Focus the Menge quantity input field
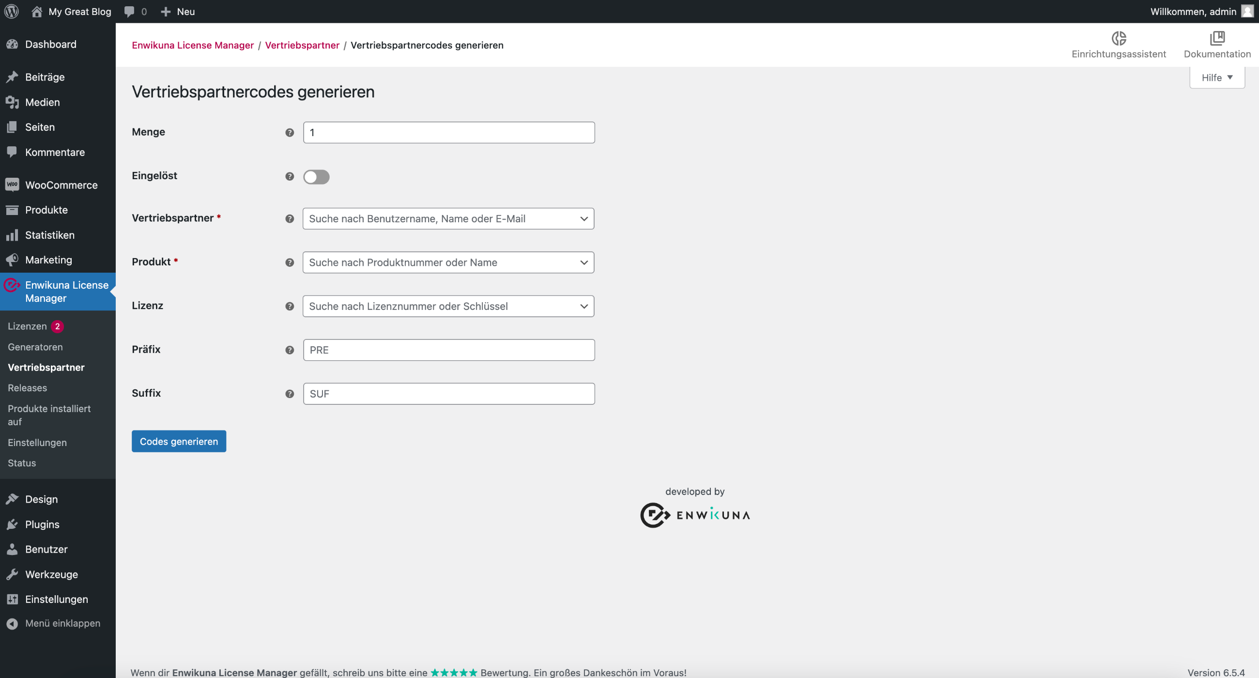This screenshot has width=1259, height=678. click(449, 133)
